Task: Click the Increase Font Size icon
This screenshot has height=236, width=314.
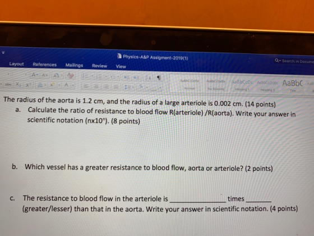Action: 34,75
